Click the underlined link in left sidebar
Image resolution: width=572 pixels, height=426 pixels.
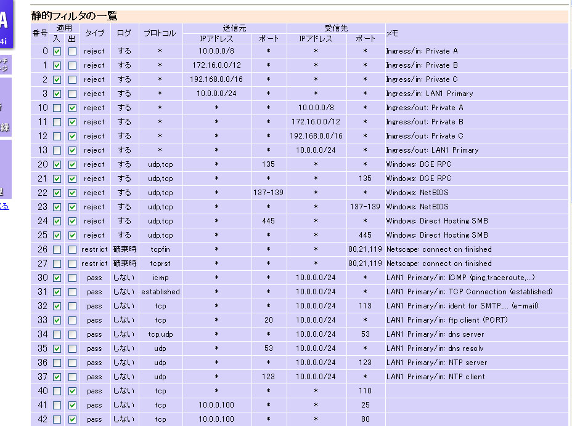4,206
